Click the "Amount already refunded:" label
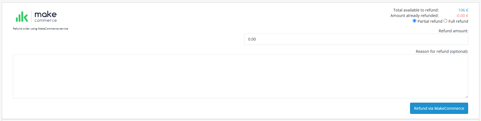This screenshot has height=121, width=481. [x=414, y=16]
